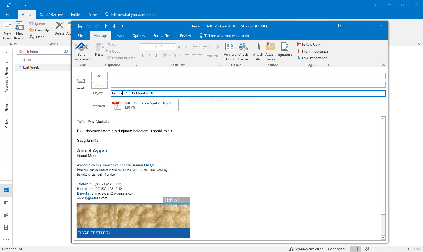Click the Attach File paperclip icon

point(258,47)
